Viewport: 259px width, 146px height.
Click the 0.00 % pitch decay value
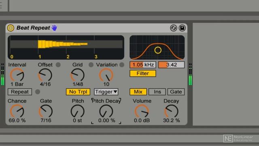106,120
